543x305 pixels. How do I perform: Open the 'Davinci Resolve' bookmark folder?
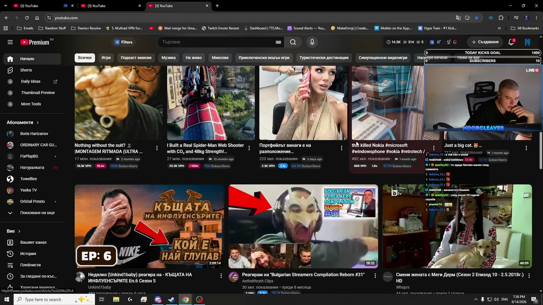point(86,28)
